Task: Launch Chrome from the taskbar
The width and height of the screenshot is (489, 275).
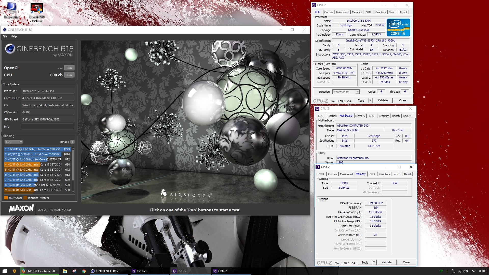Action: 84,271
